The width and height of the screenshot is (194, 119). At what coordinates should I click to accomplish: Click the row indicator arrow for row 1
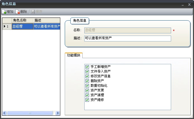point(5,26)
